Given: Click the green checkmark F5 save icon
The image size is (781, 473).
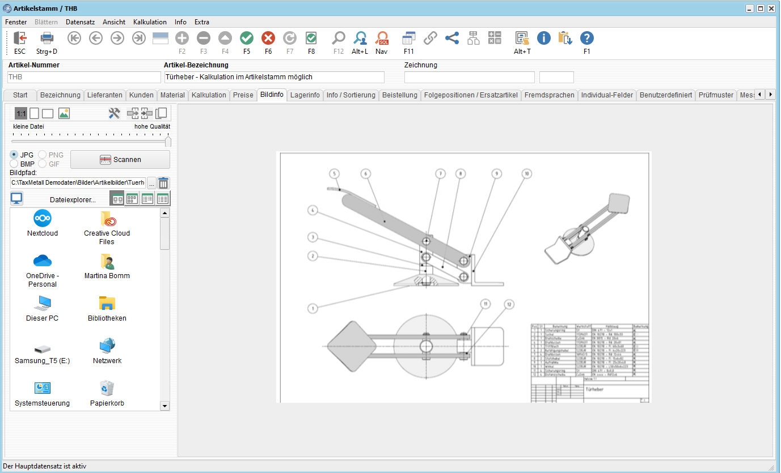Looking at the screenshot, I should click(247, 39).
